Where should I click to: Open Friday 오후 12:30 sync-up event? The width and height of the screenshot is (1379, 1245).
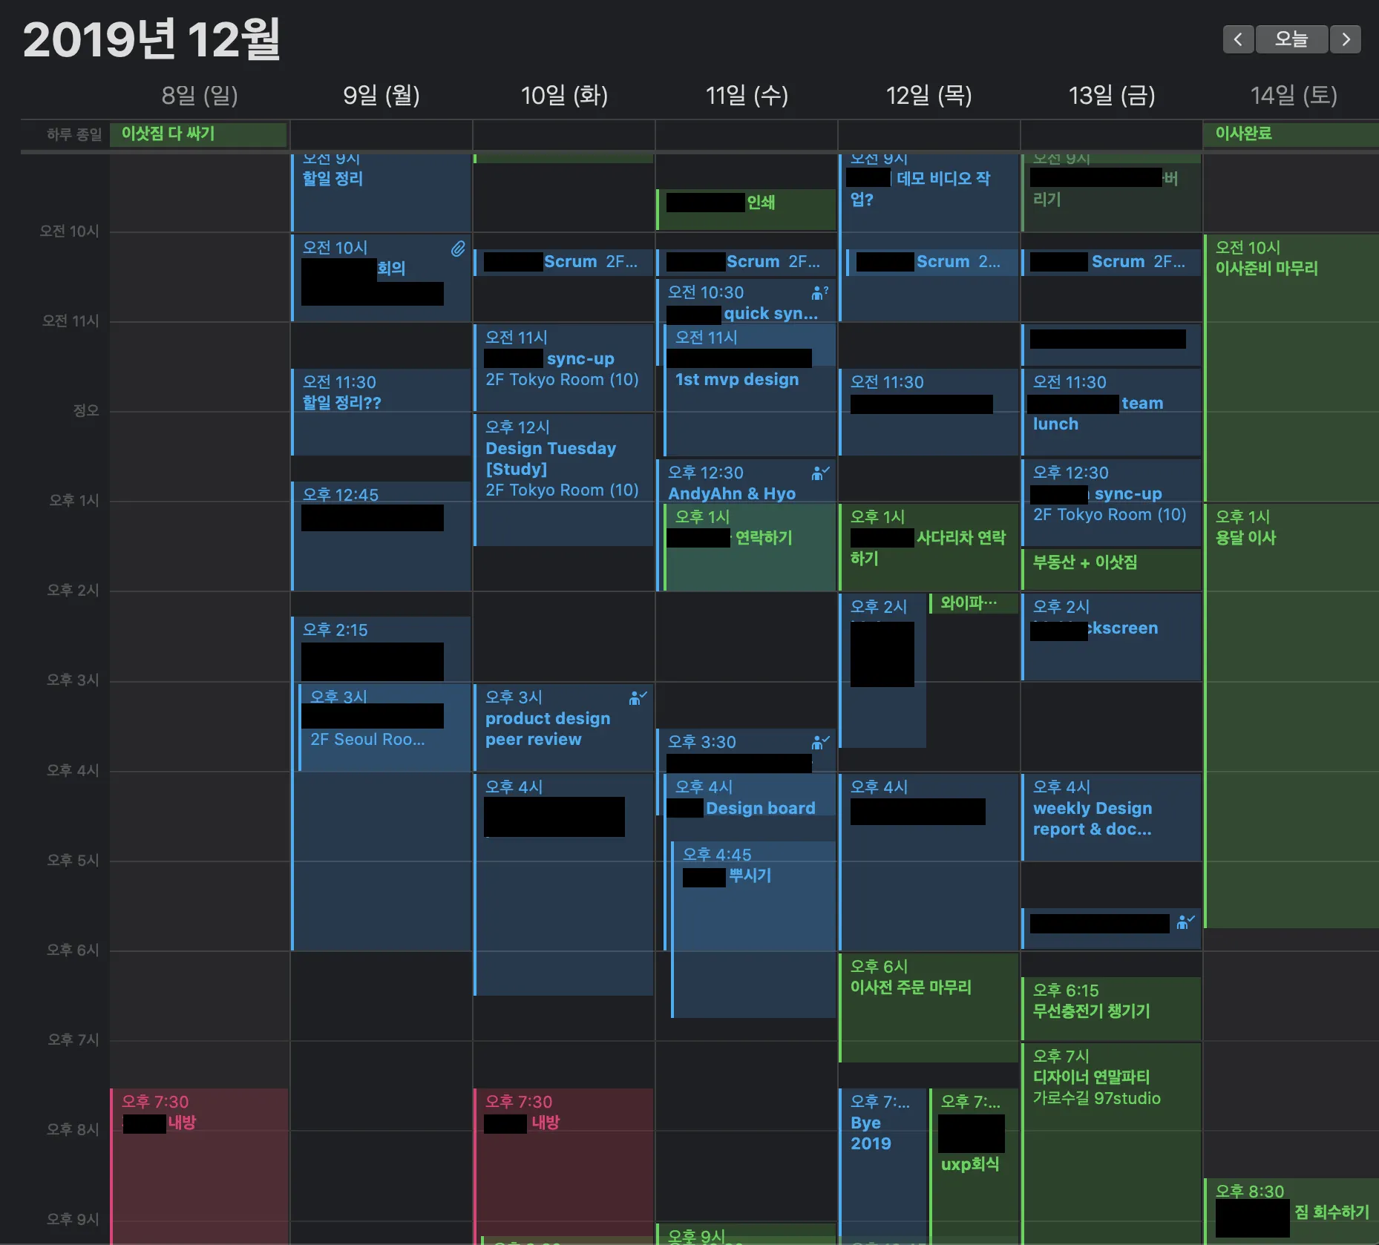[x=1112, y=502]
